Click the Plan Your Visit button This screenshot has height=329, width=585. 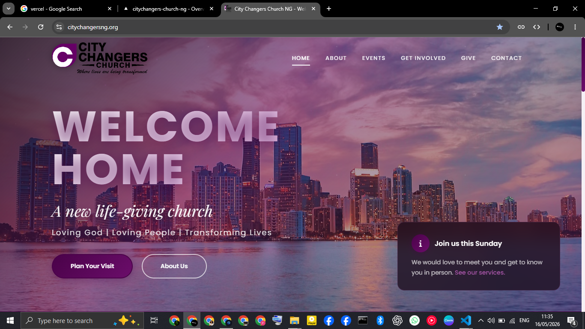click(x=93, y=266)
